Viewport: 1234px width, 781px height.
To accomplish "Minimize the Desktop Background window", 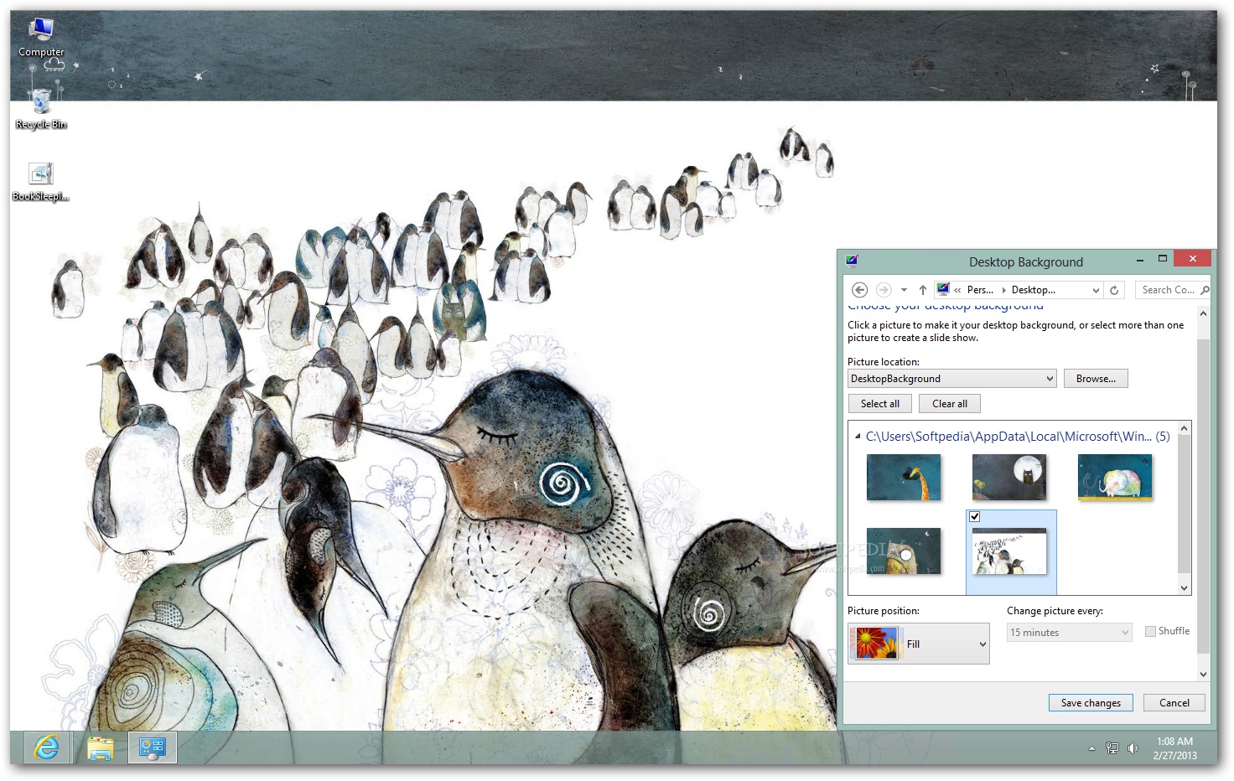I will click(x=1139, y=261).
